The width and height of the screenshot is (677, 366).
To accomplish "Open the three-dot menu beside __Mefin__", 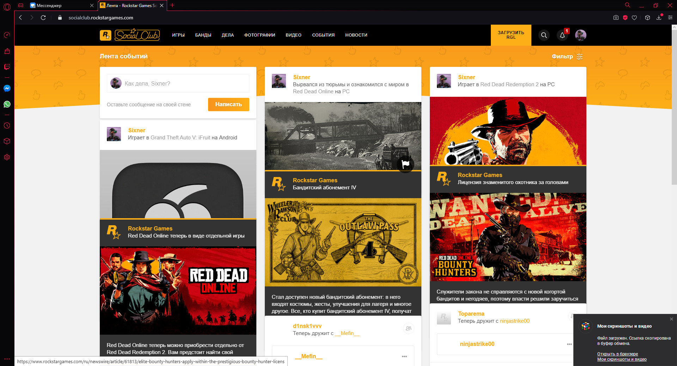I will click(404, 356).
